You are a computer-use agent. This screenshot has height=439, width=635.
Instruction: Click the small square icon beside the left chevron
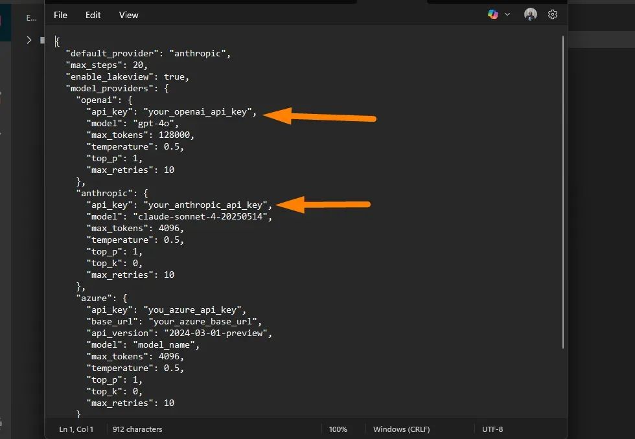click(42, 40)
